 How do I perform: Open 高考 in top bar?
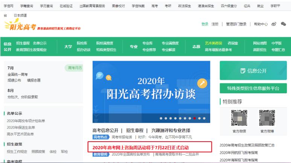(x=155, y=6)
